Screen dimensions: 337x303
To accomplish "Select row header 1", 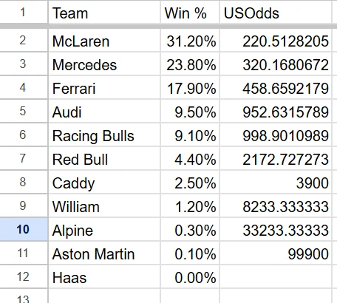I will (24, 12).
